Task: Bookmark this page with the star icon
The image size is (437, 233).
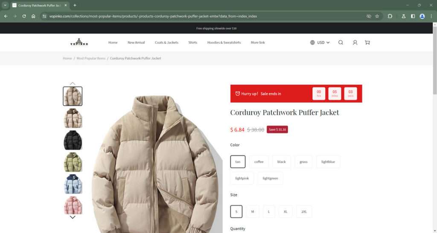Action: (x=377, y=16)
